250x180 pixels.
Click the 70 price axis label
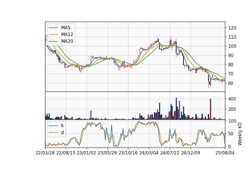pyautogui.click(x=231, y=74)
